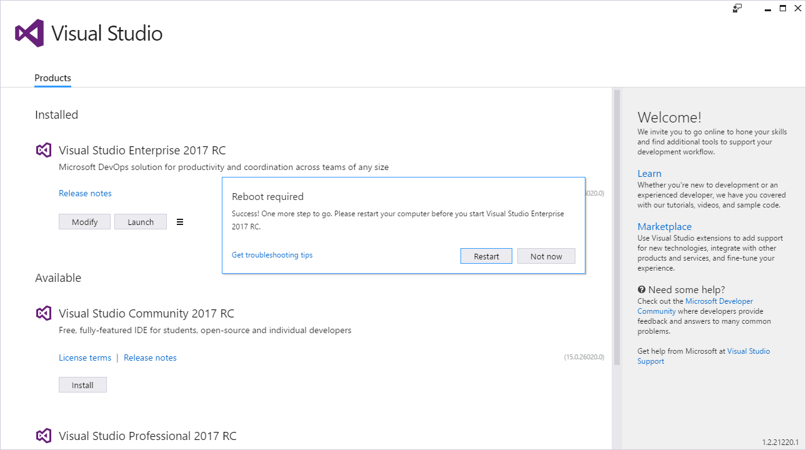
Task: Click the Reboot required dialog title
Action: click(x=267, y=197)
